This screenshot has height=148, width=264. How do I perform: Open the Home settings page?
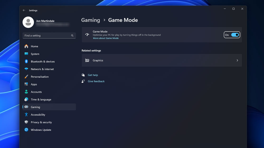point(49,46)
